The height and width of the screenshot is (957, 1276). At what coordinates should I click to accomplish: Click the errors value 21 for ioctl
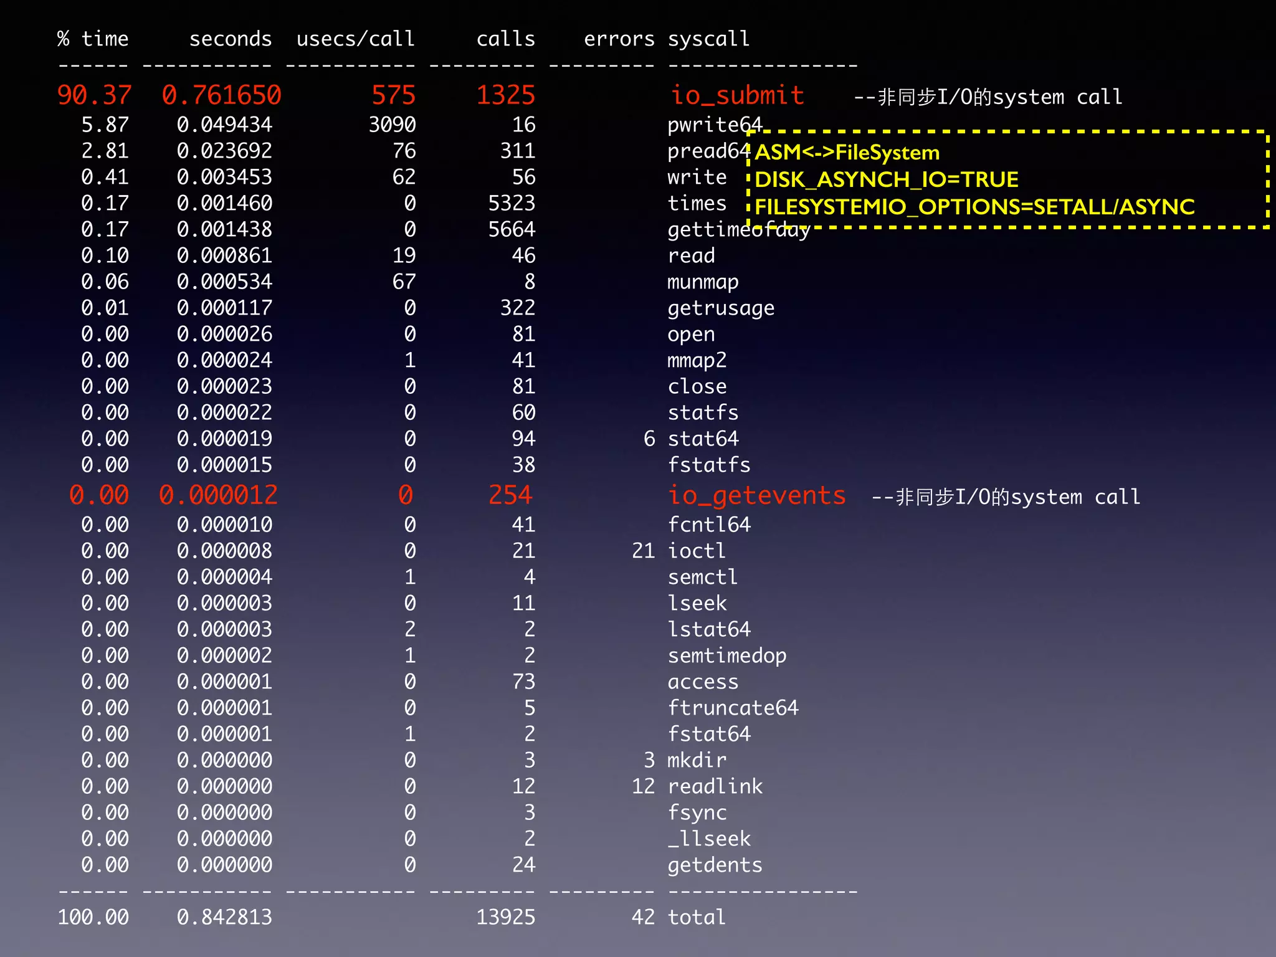[643, 551]
